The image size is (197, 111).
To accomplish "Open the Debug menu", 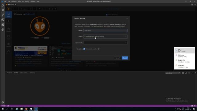I will (x=27, y=2).
